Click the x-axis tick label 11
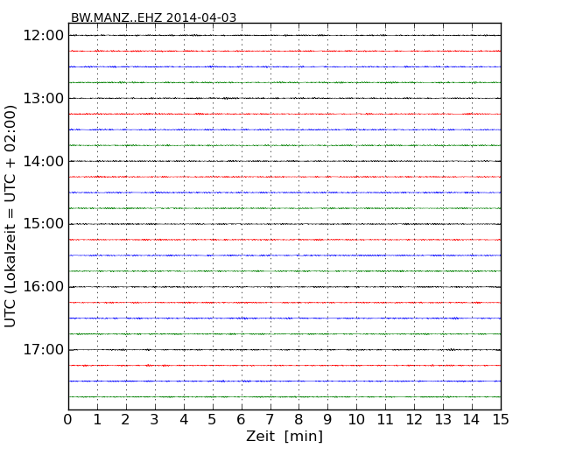Viewport: 569px width, 455px height. (385, 420)
